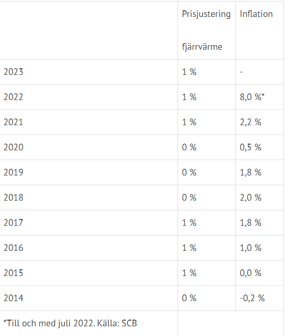
Task: Click the 0 % price adjustment for 2018
Action: [189, 198]
